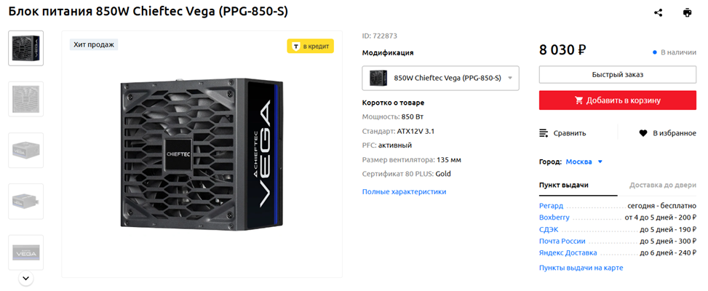Select the first product thumbnail

(x=25, y=48)
